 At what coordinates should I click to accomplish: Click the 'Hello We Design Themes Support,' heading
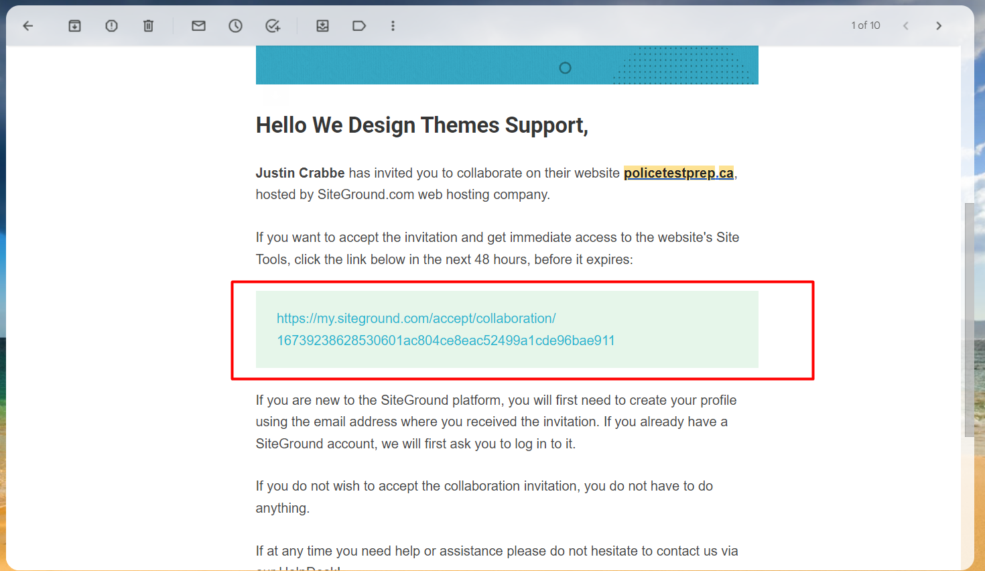pos(422,125)
